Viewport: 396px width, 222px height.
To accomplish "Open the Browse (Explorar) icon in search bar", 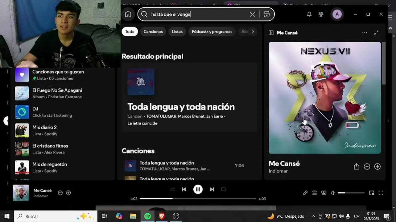I will pyautogui.click(x=267, y=14).
